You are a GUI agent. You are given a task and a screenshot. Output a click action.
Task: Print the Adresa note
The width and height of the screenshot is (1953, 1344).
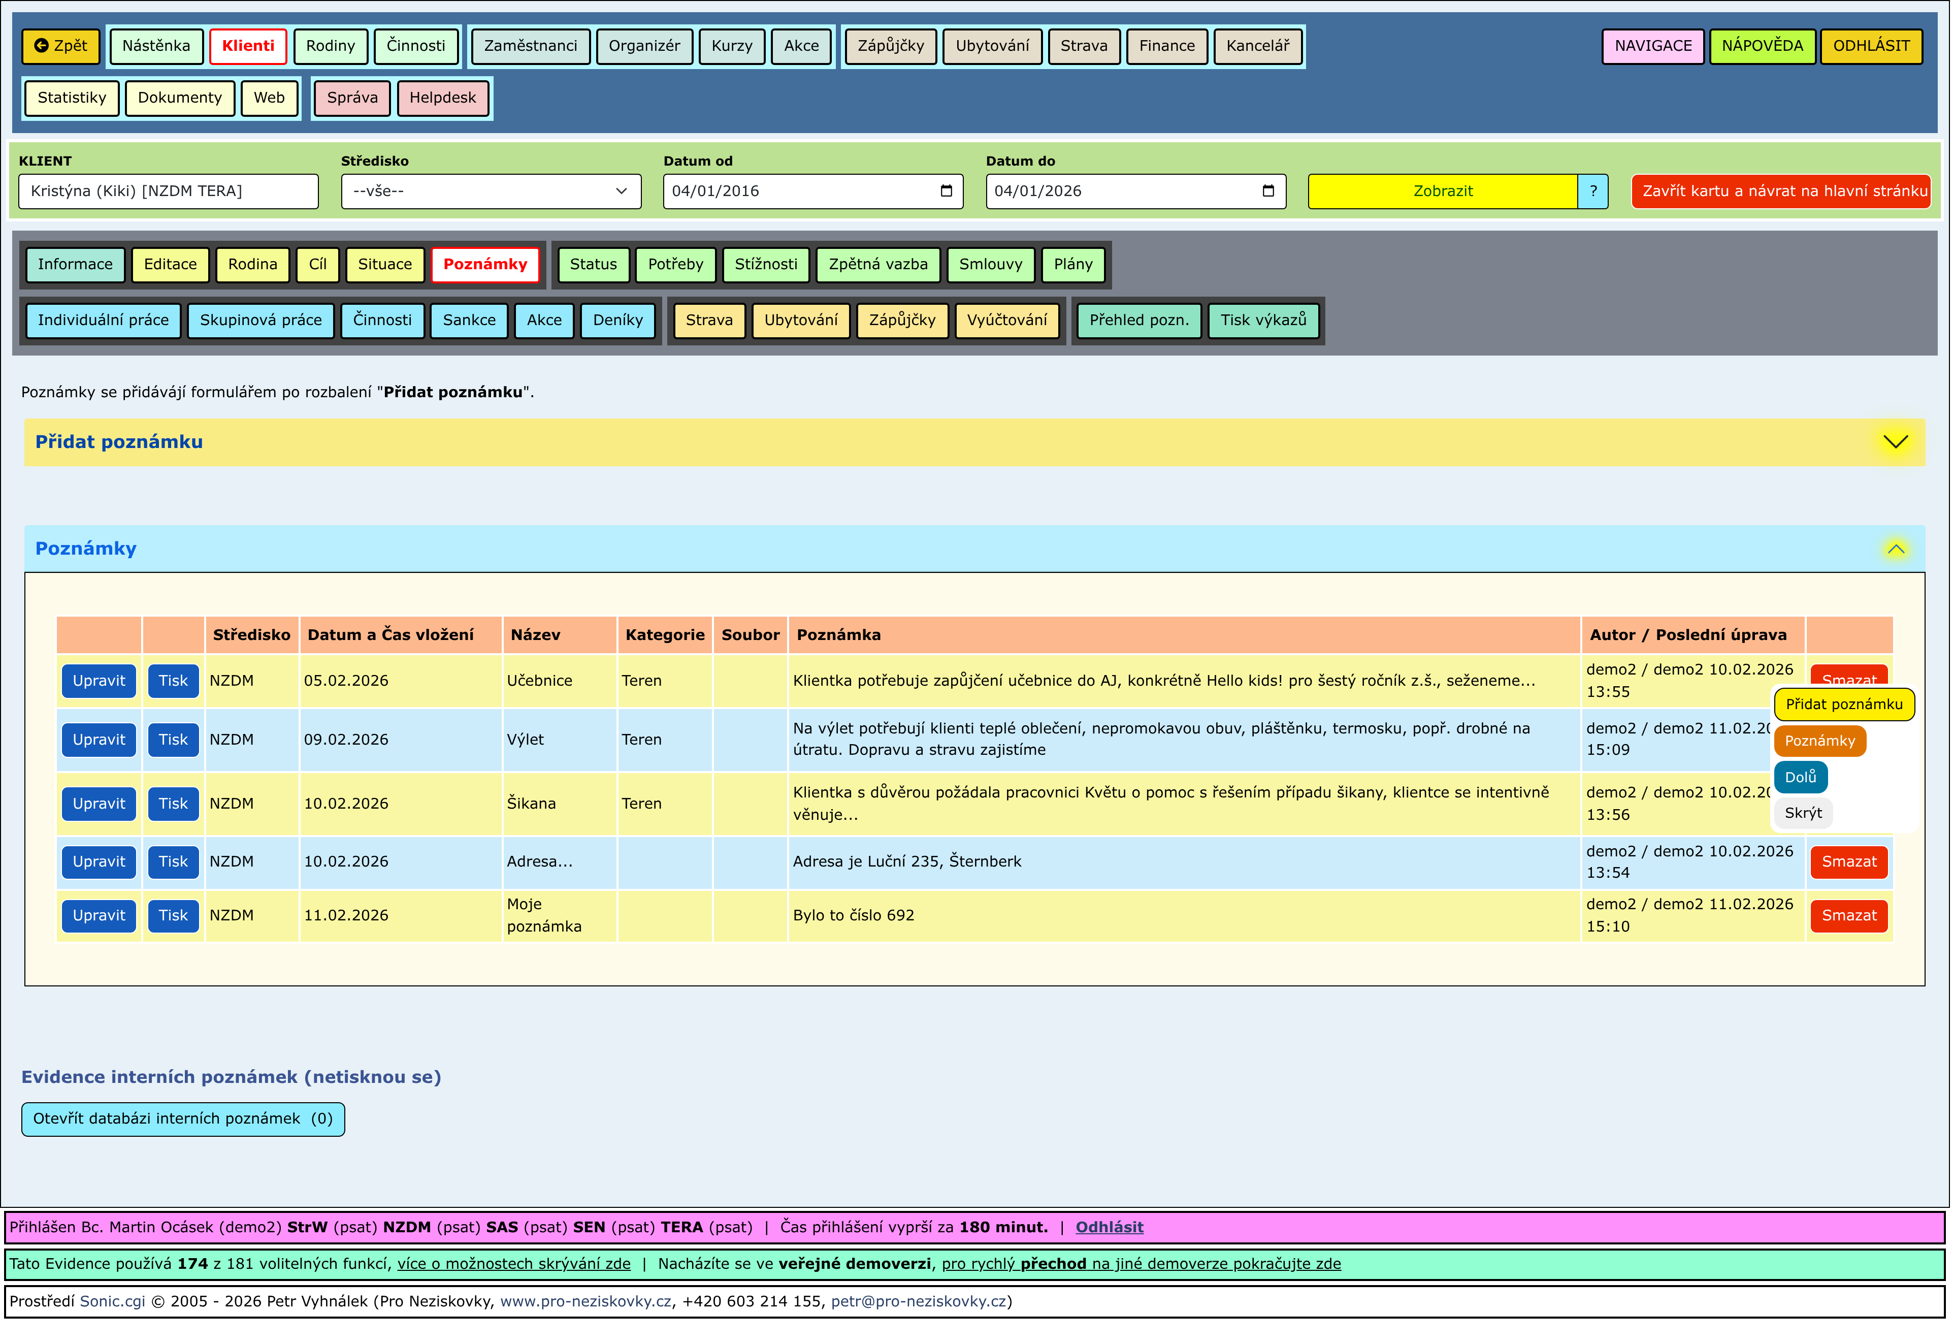coord(173,862)
